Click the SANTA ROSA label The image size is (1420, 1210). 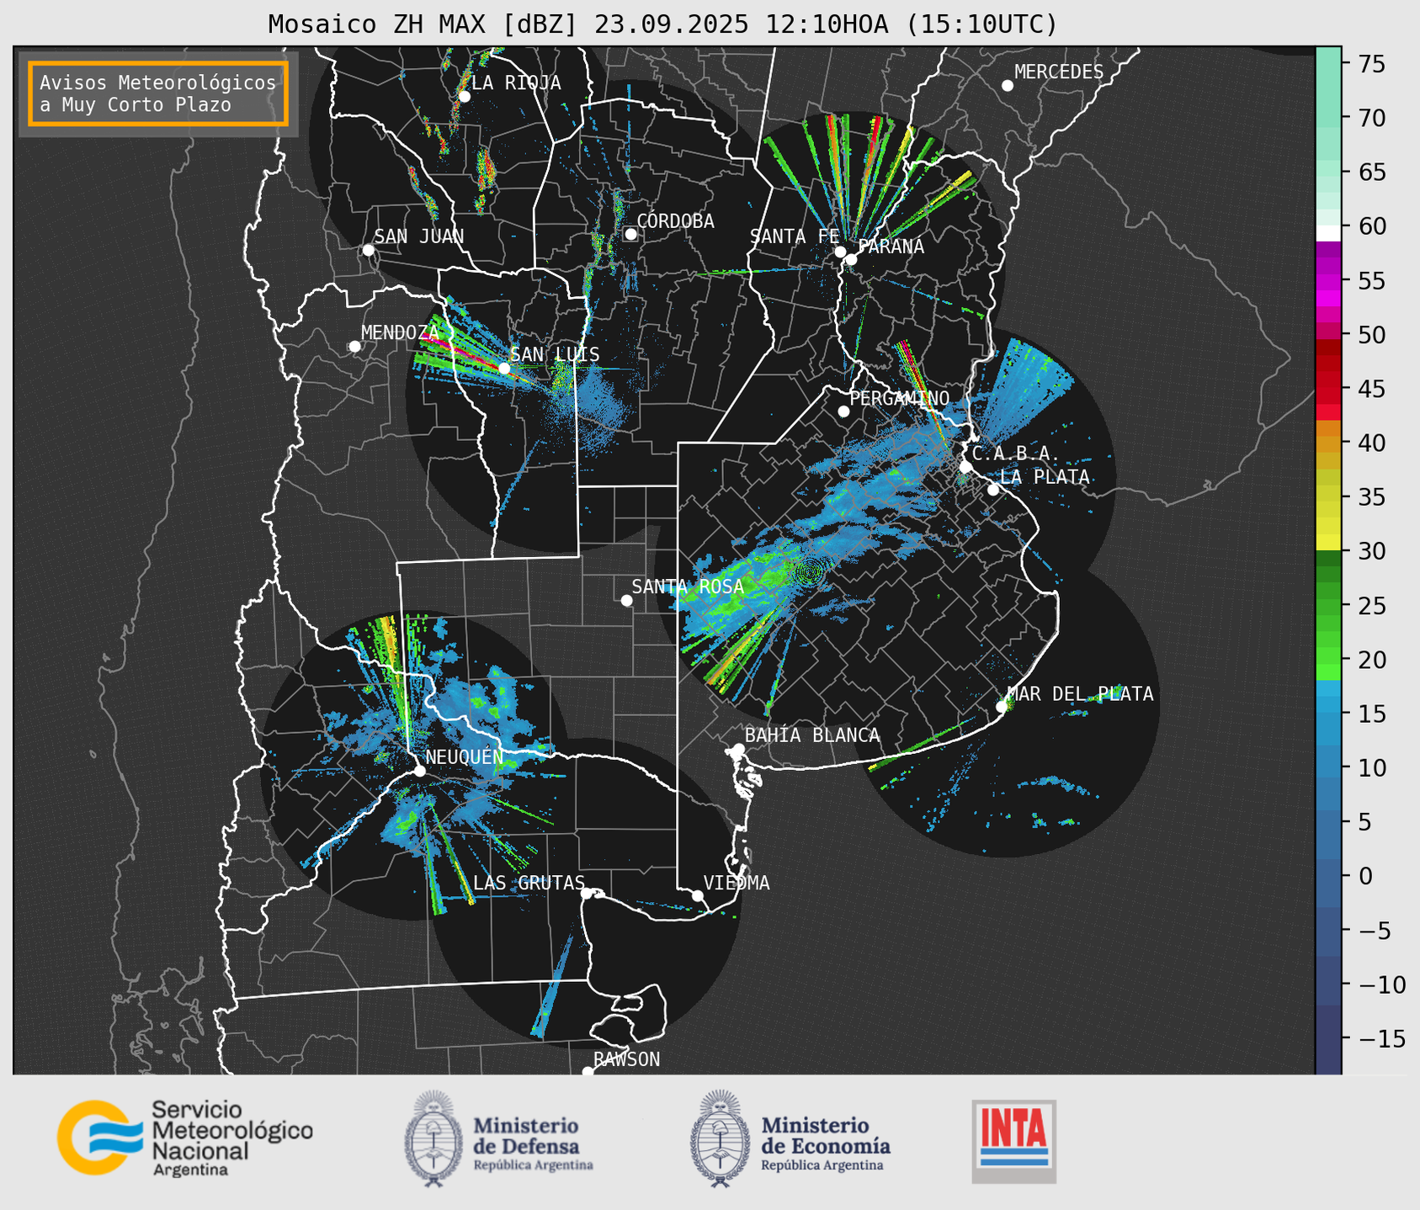point(688,586)
